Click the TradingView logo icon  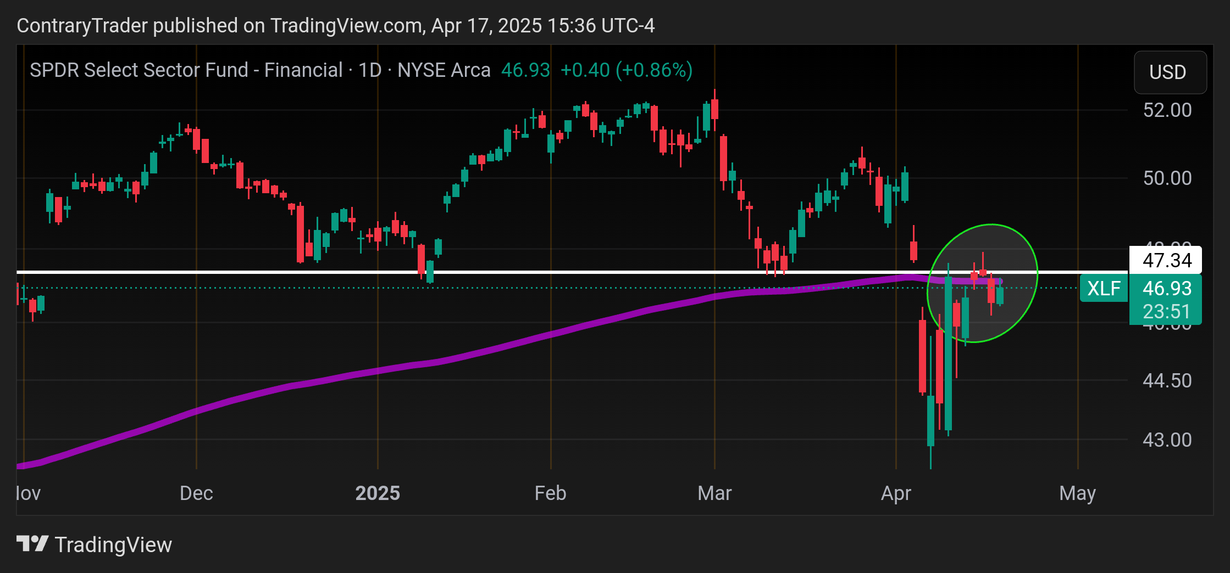point(32,544)
